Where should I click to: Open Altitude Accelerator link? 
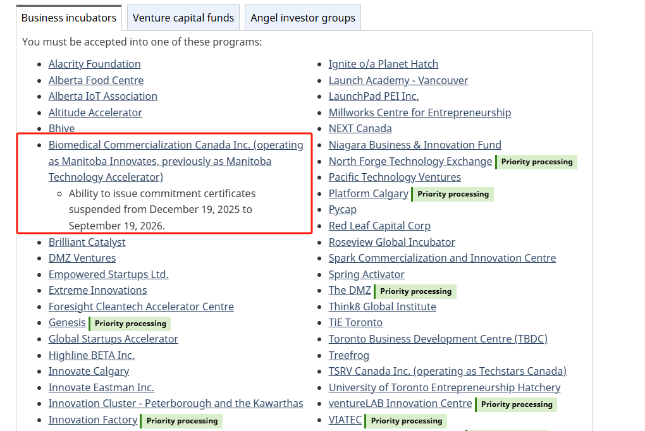click(x=95, y=112)
